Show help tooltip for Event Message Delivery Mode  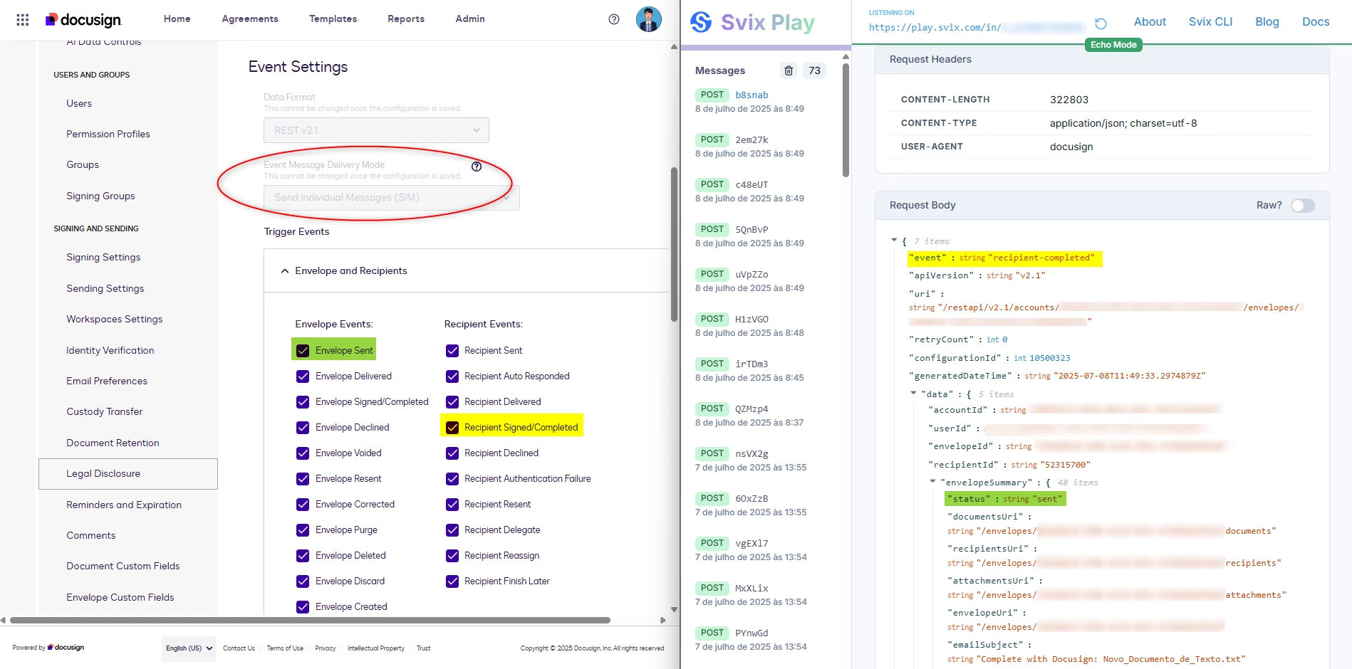[477, 167]
